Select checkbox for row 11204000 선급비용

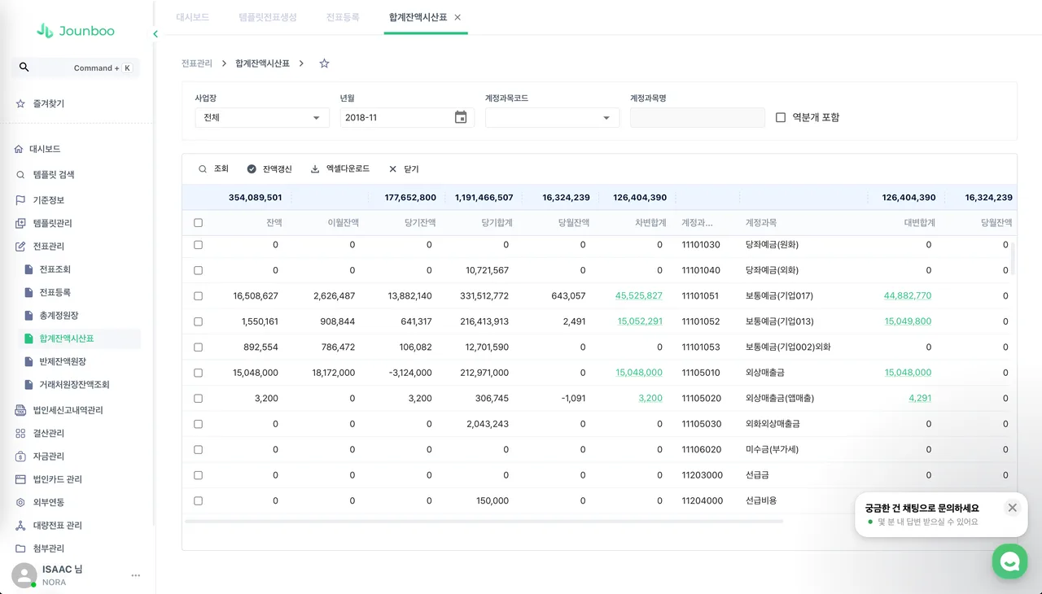click(198, 501)
